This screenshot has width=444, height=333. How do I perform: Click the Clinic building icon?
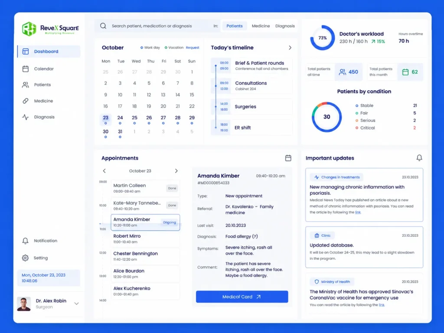tap(317, 235)
